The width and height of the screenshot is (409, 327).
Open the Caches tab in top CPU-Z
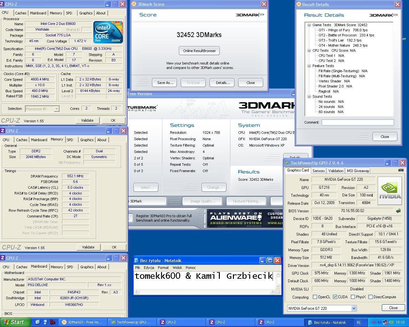[21, 13]
